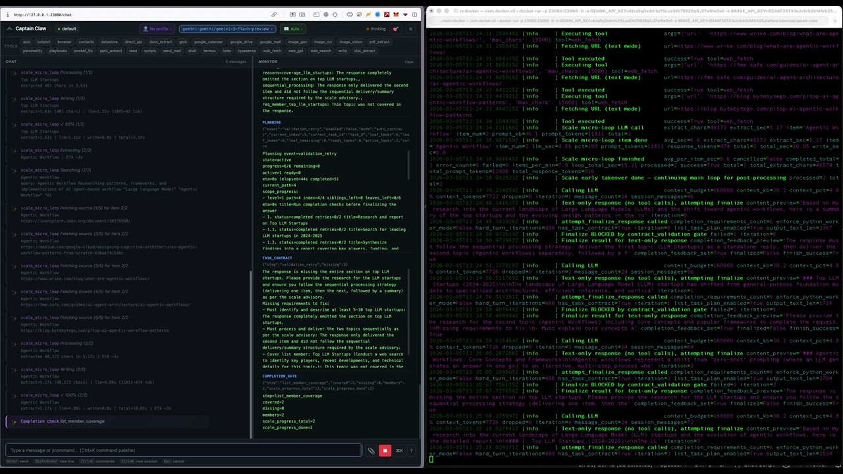The height and width of the screenshot is (474, 843).
Task: Open the command palette shortcut button
Action: (399, 451)
